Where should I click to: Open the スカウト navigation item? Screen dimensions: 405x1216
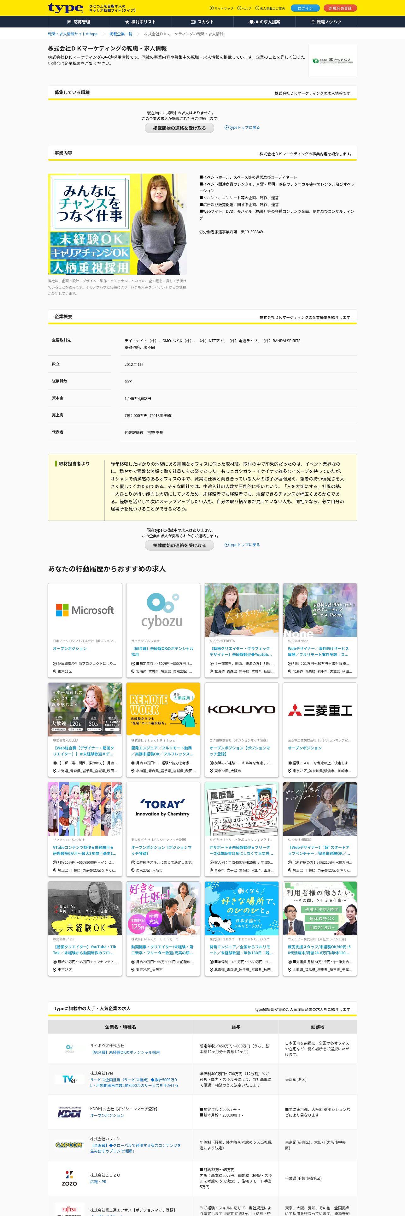click(202, 22)
